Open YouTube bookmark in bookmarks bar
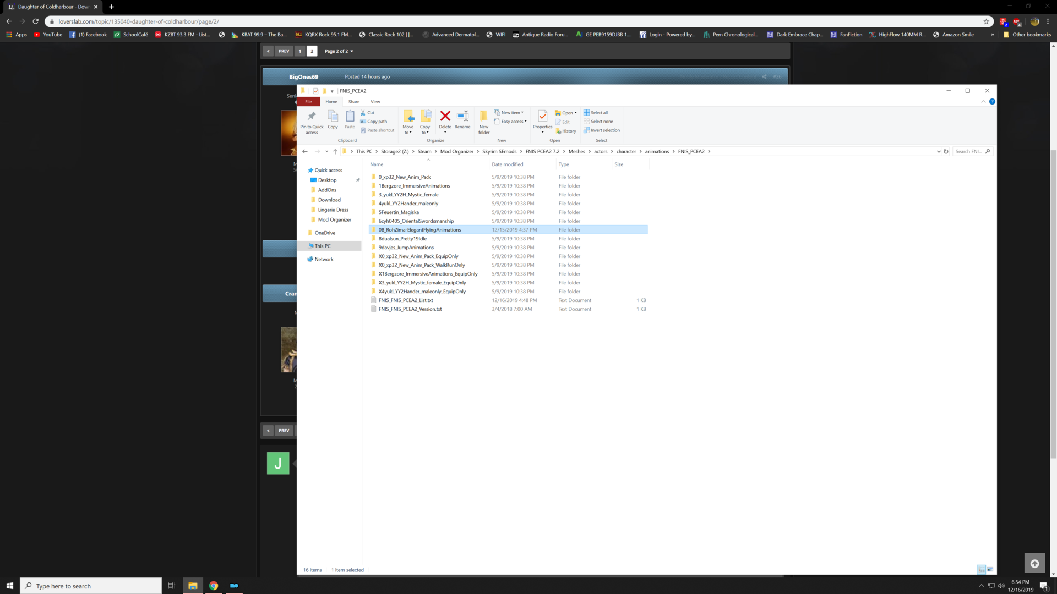 click(x=48, y=35)
